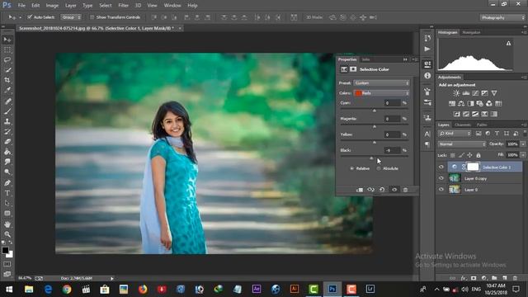Screen dimensions: 528x297
Task: Click the Layer 0 copy thumbnail
Action: (x=455, y=178)
